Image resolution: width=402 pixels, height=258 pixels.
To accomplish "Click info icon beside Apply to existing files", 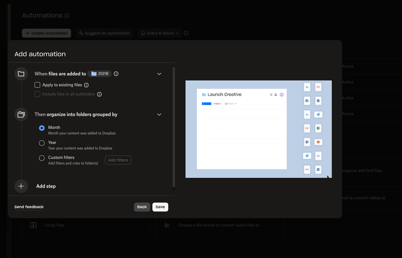I will 86,85.
